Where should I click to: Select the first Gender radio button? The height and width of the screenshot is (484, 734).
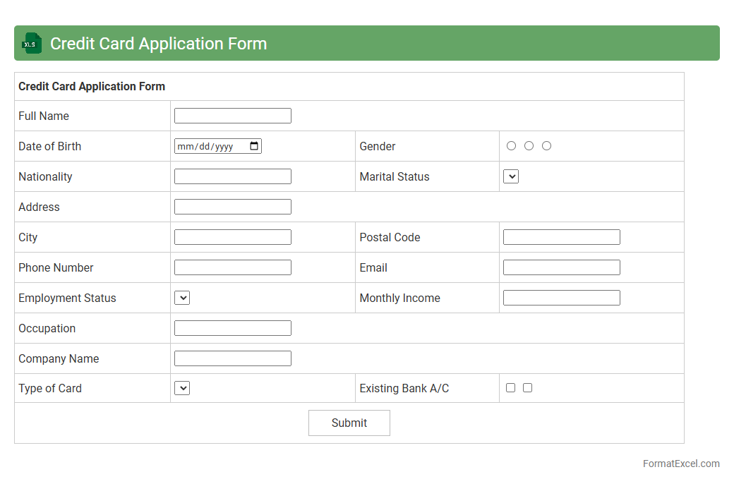[511, 146]
